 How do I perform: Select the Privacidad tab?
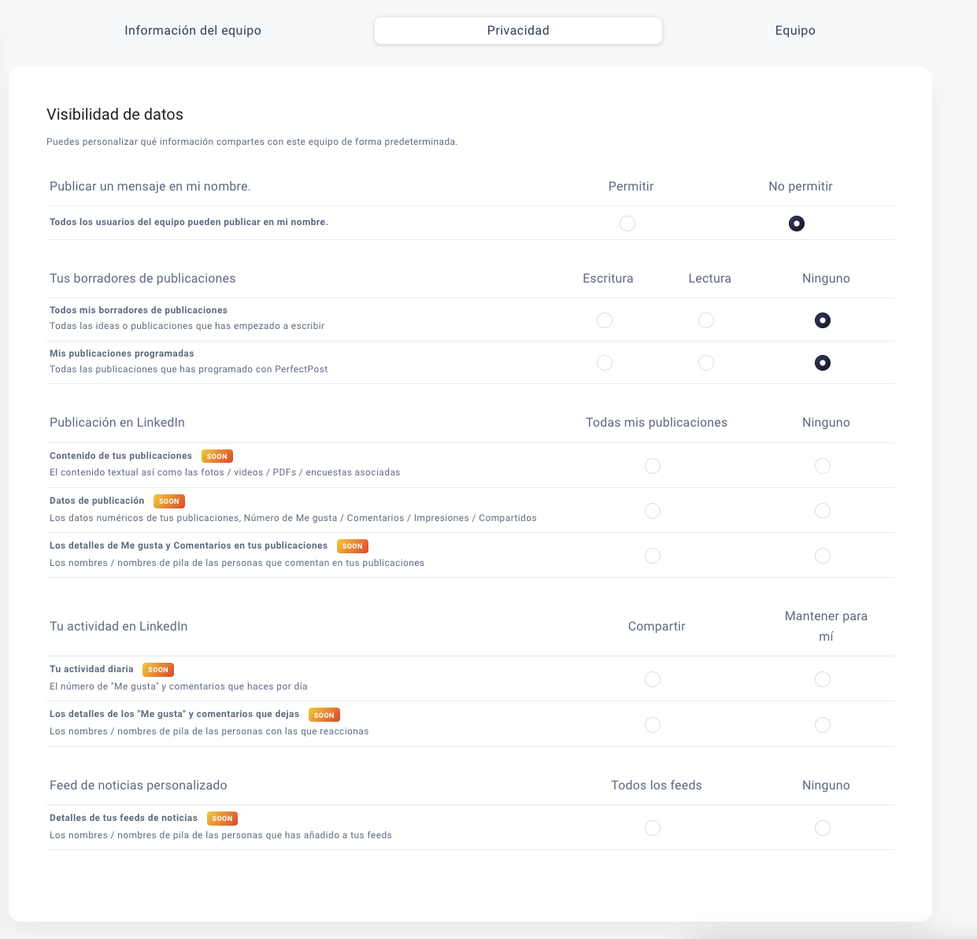click(x=518, y=31)
